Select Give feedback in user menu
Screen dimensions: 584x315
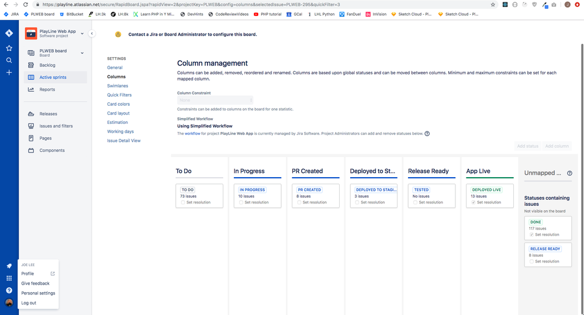(x=36, y=283)
